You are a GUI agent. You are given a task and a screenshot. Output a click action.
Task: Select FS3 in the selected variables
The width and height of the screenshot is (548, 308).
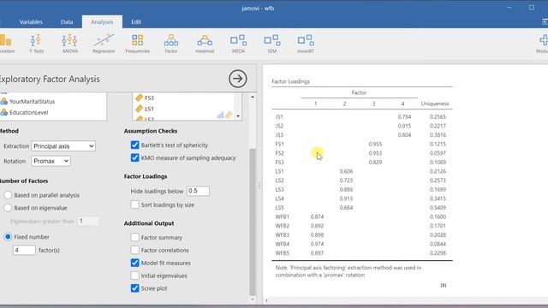tap(149, 98)
